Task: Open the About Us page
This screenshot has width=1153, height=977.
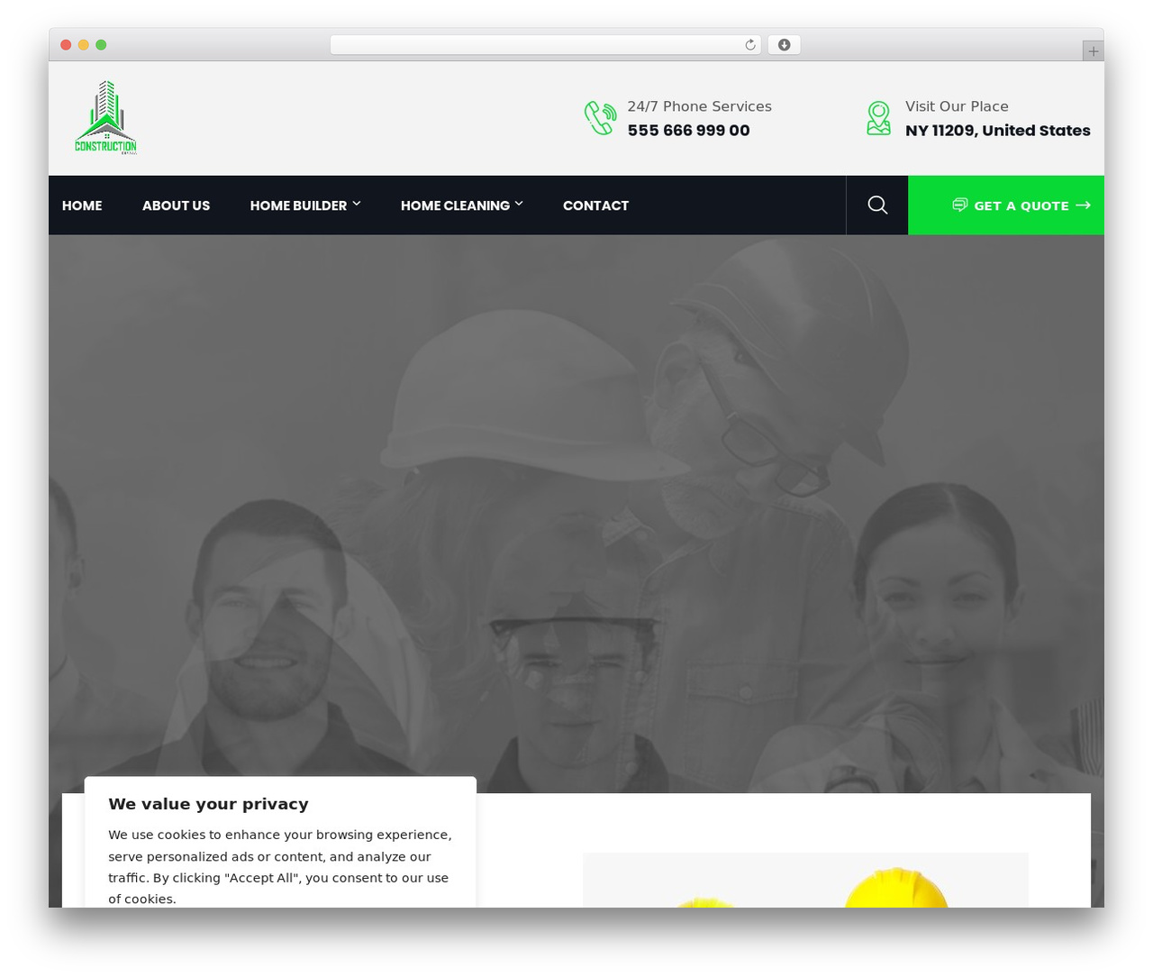Action: point(176,205)
